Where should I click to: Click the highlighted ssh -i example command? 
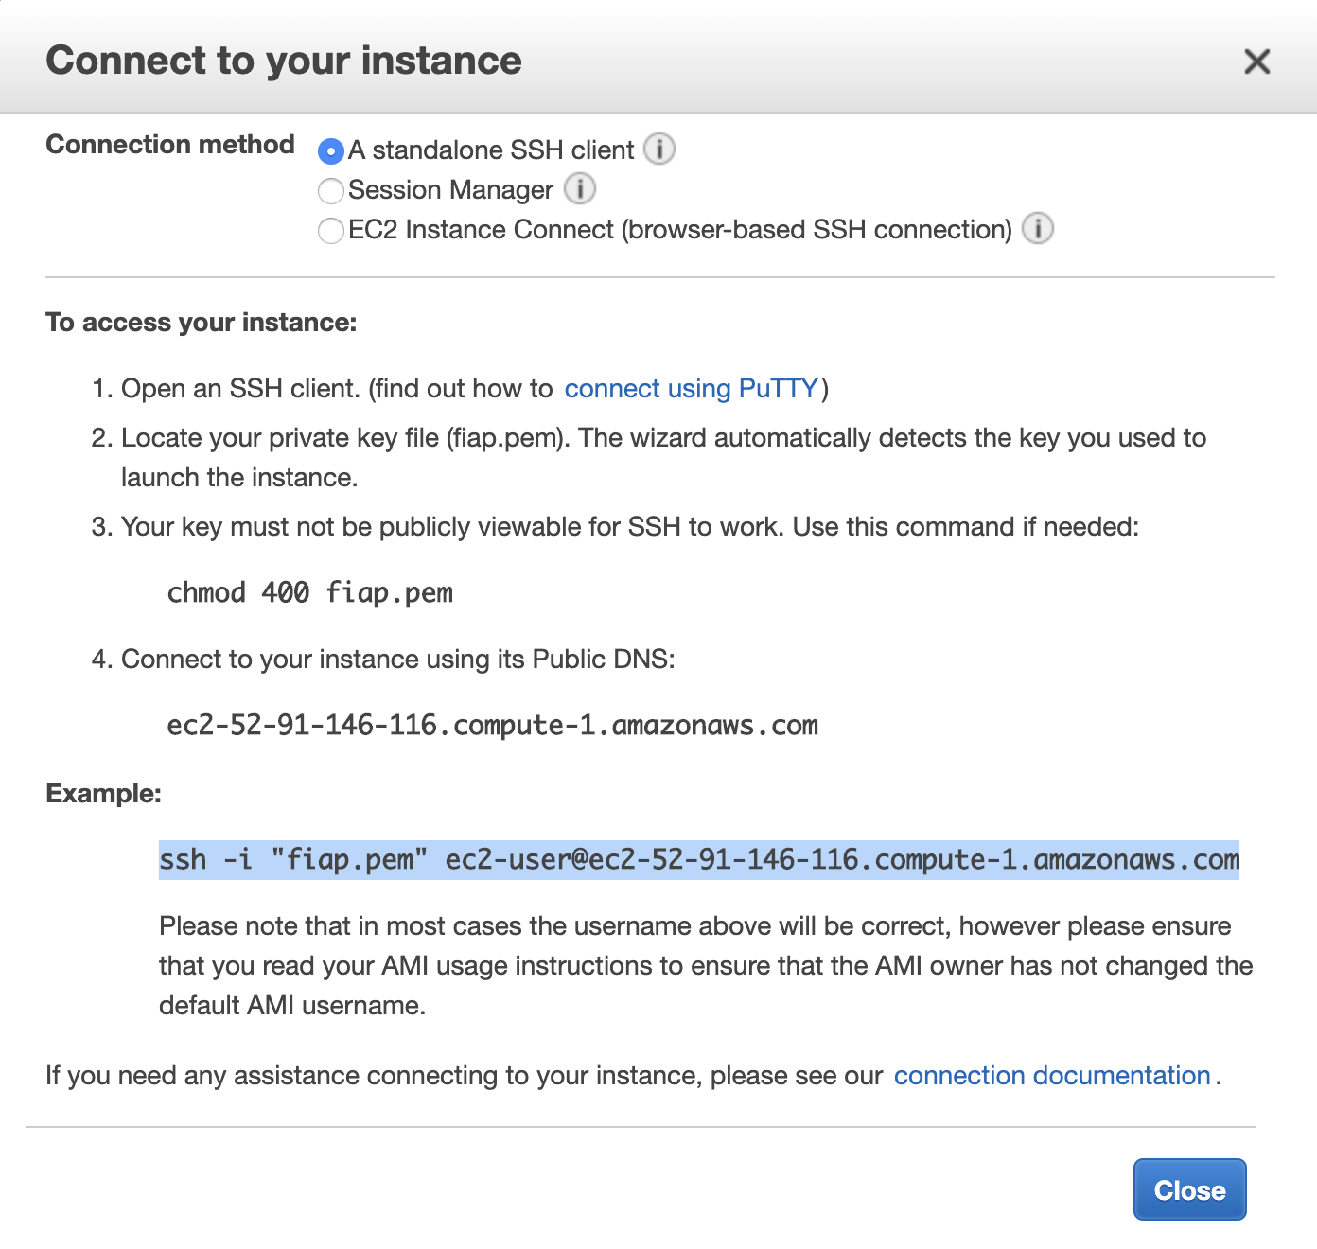699,860
